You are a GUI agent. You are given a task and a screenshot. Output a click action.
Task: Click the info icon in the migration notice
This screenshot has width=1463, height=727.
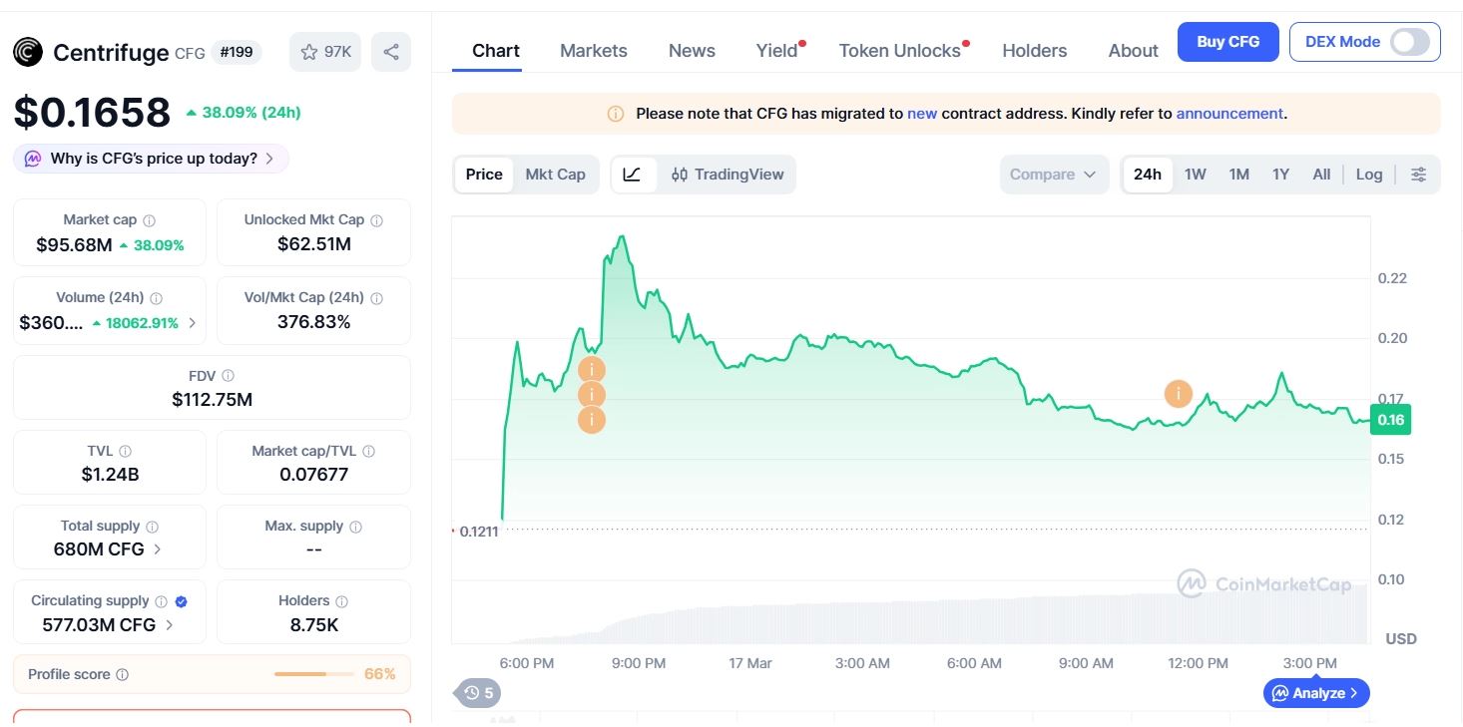click(x=616, y=114)
